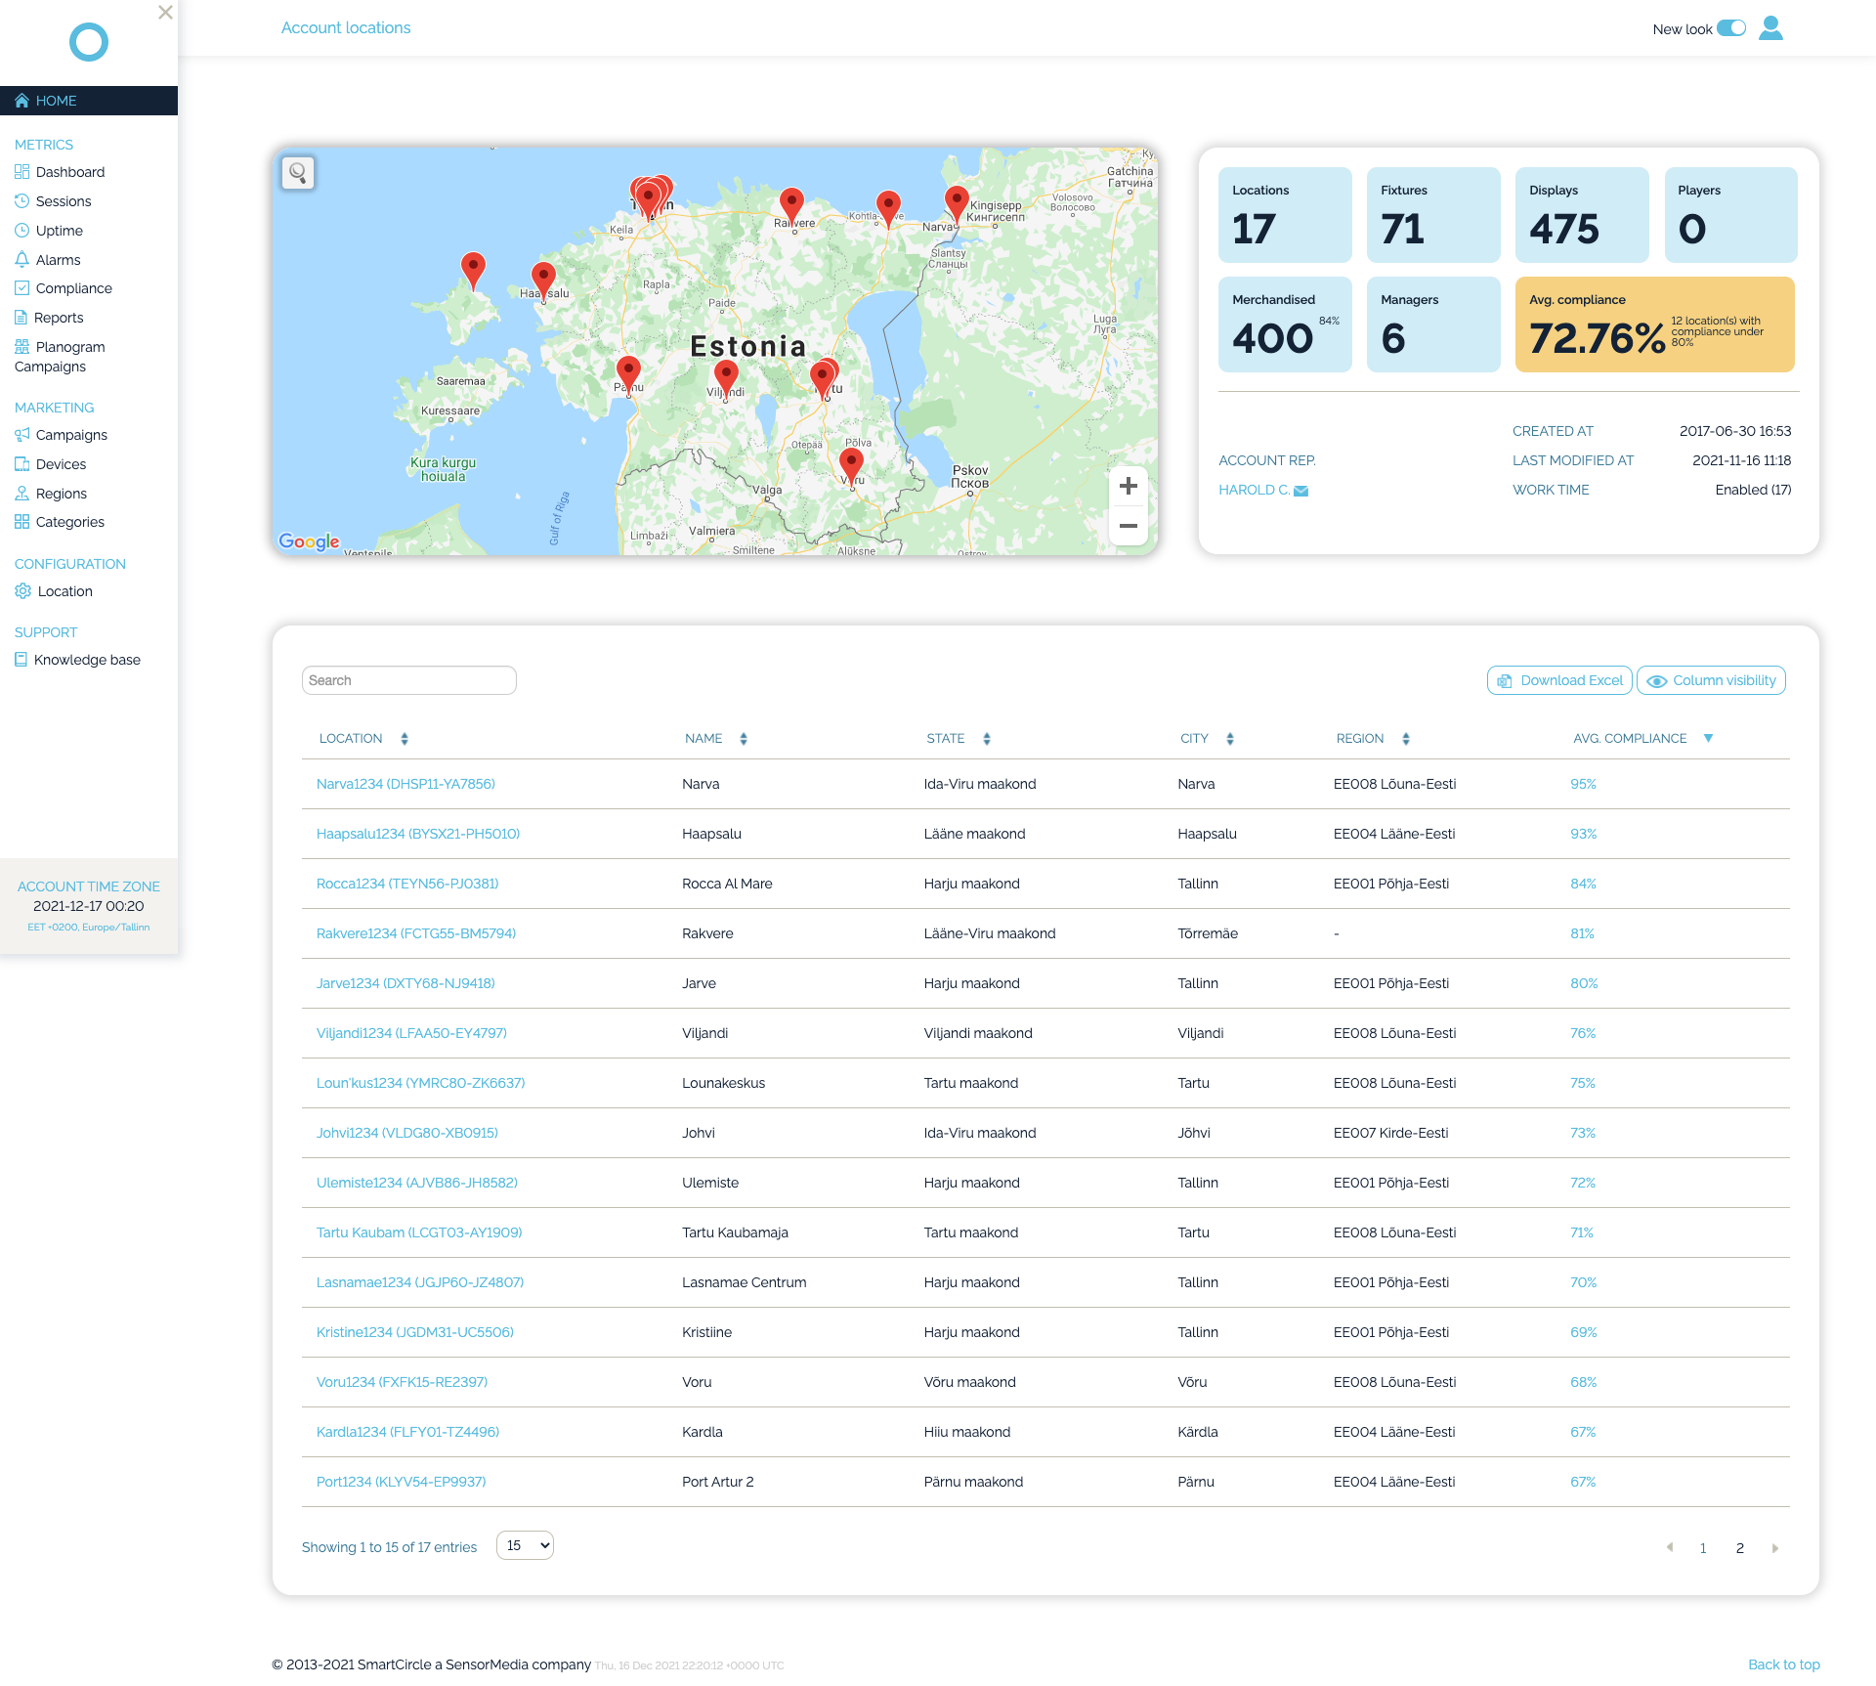The image size is (1876, 1686).
Task: Zoom out the map with minus
Action: click(1129, 526)
